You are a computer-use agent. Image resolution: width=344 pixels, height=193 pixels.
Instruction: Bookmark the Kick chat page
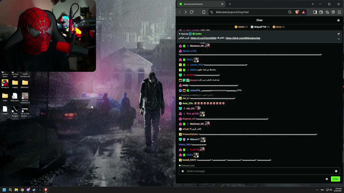[x=204, y=12]
